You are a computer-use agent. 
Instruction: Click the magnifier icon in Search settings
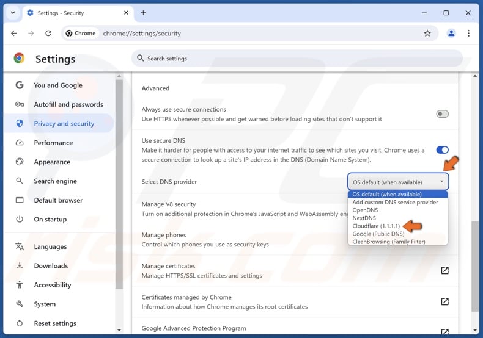point(141,58)
